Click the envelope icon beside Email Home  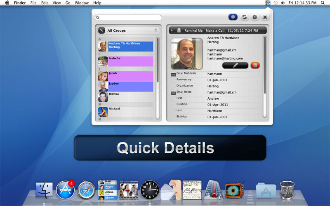pos(173,93)
